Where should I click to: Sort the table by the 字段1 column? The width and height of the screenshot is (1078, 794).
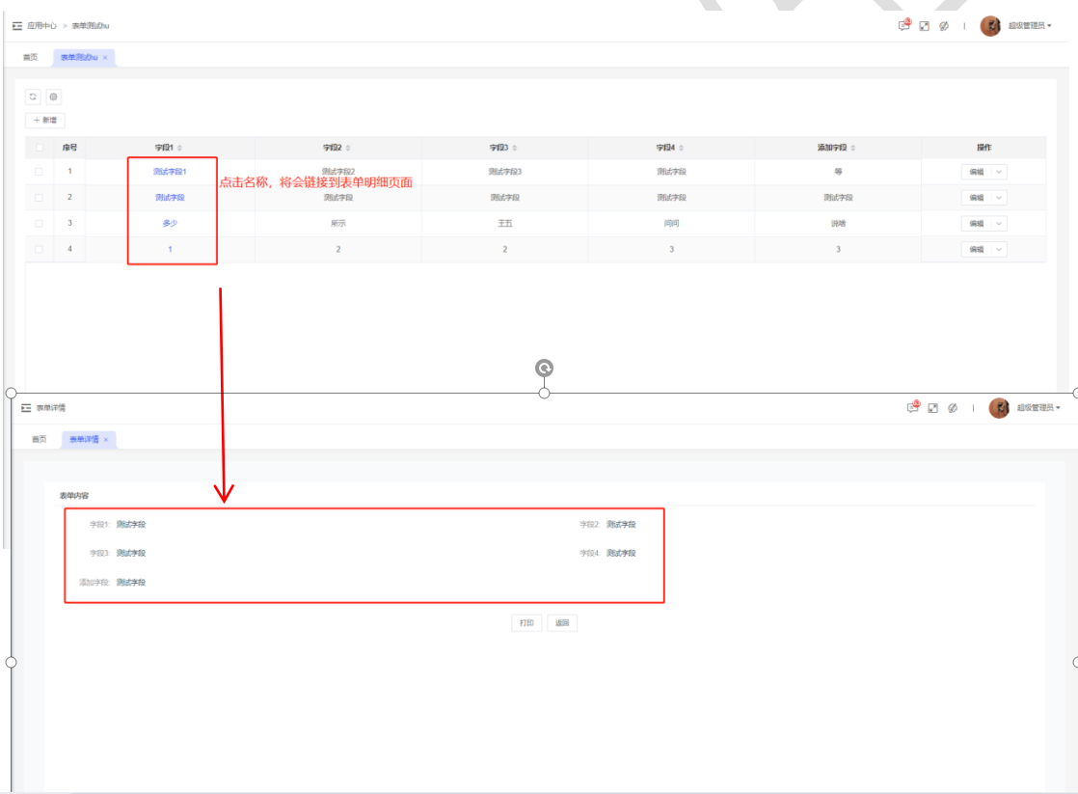(179, 148)
